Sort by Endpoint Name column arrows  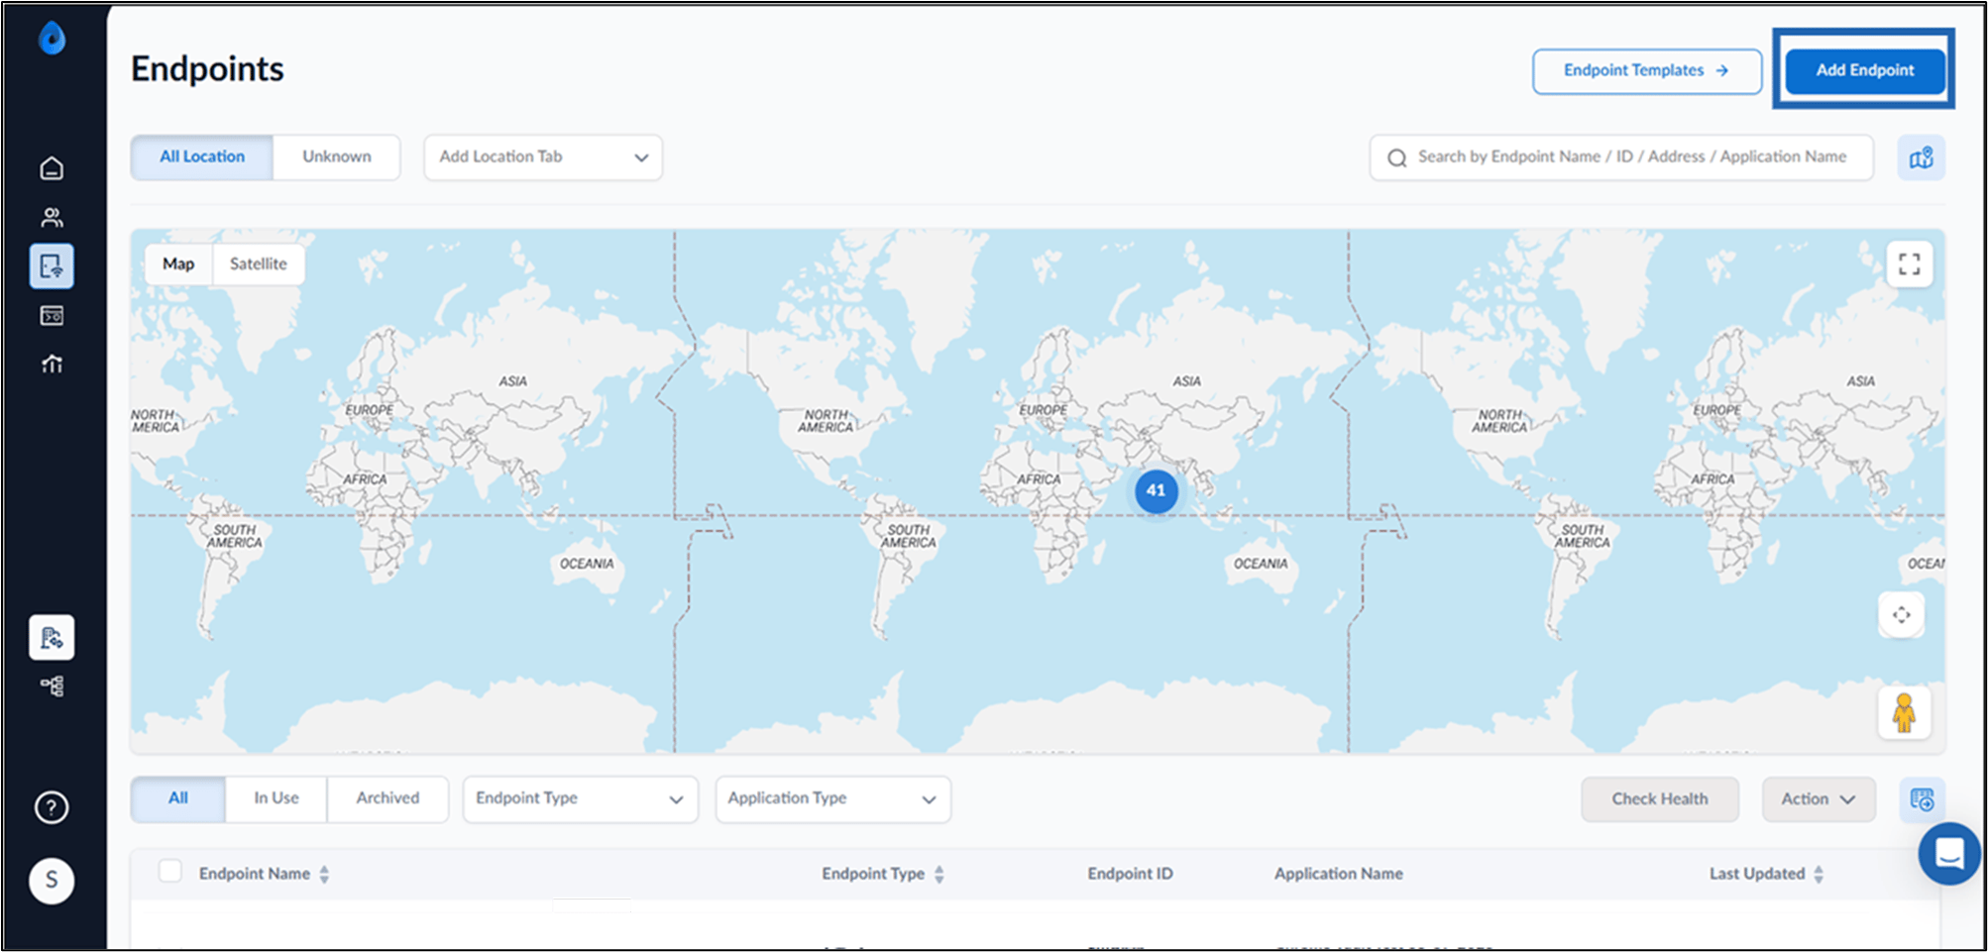324,874
